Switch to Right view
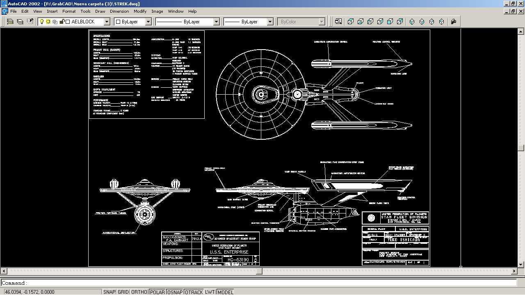The width and height of the screenshot is (525, 295). click(x=380, y=22)
